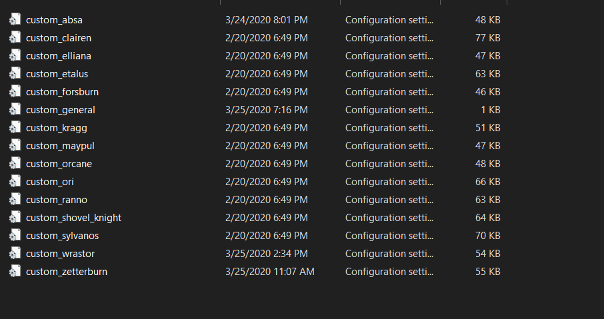Click the 1 KB file size
Screen dimensions: 604x319
point(490,110)
